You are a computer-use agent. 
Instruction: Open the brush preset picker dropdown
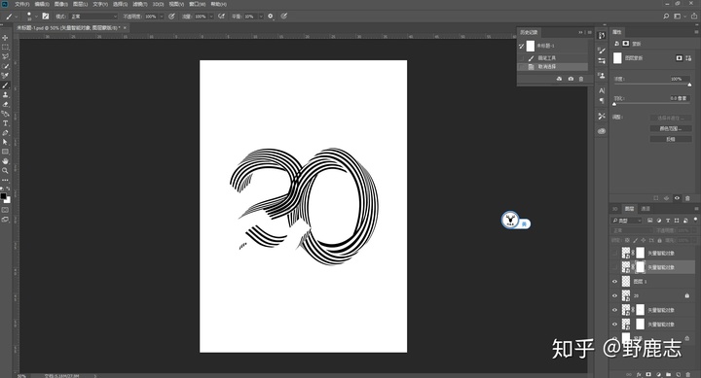36,17
